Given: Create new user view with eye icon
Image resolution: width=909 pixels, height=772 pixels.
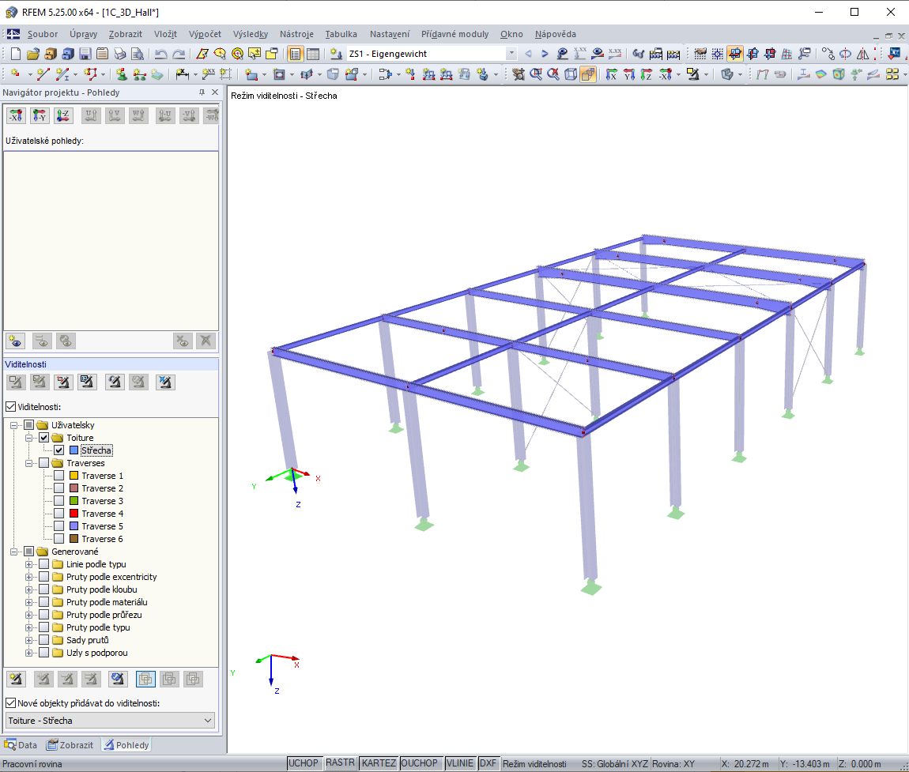Looking at the screenshot, I should tap(16, 341).
